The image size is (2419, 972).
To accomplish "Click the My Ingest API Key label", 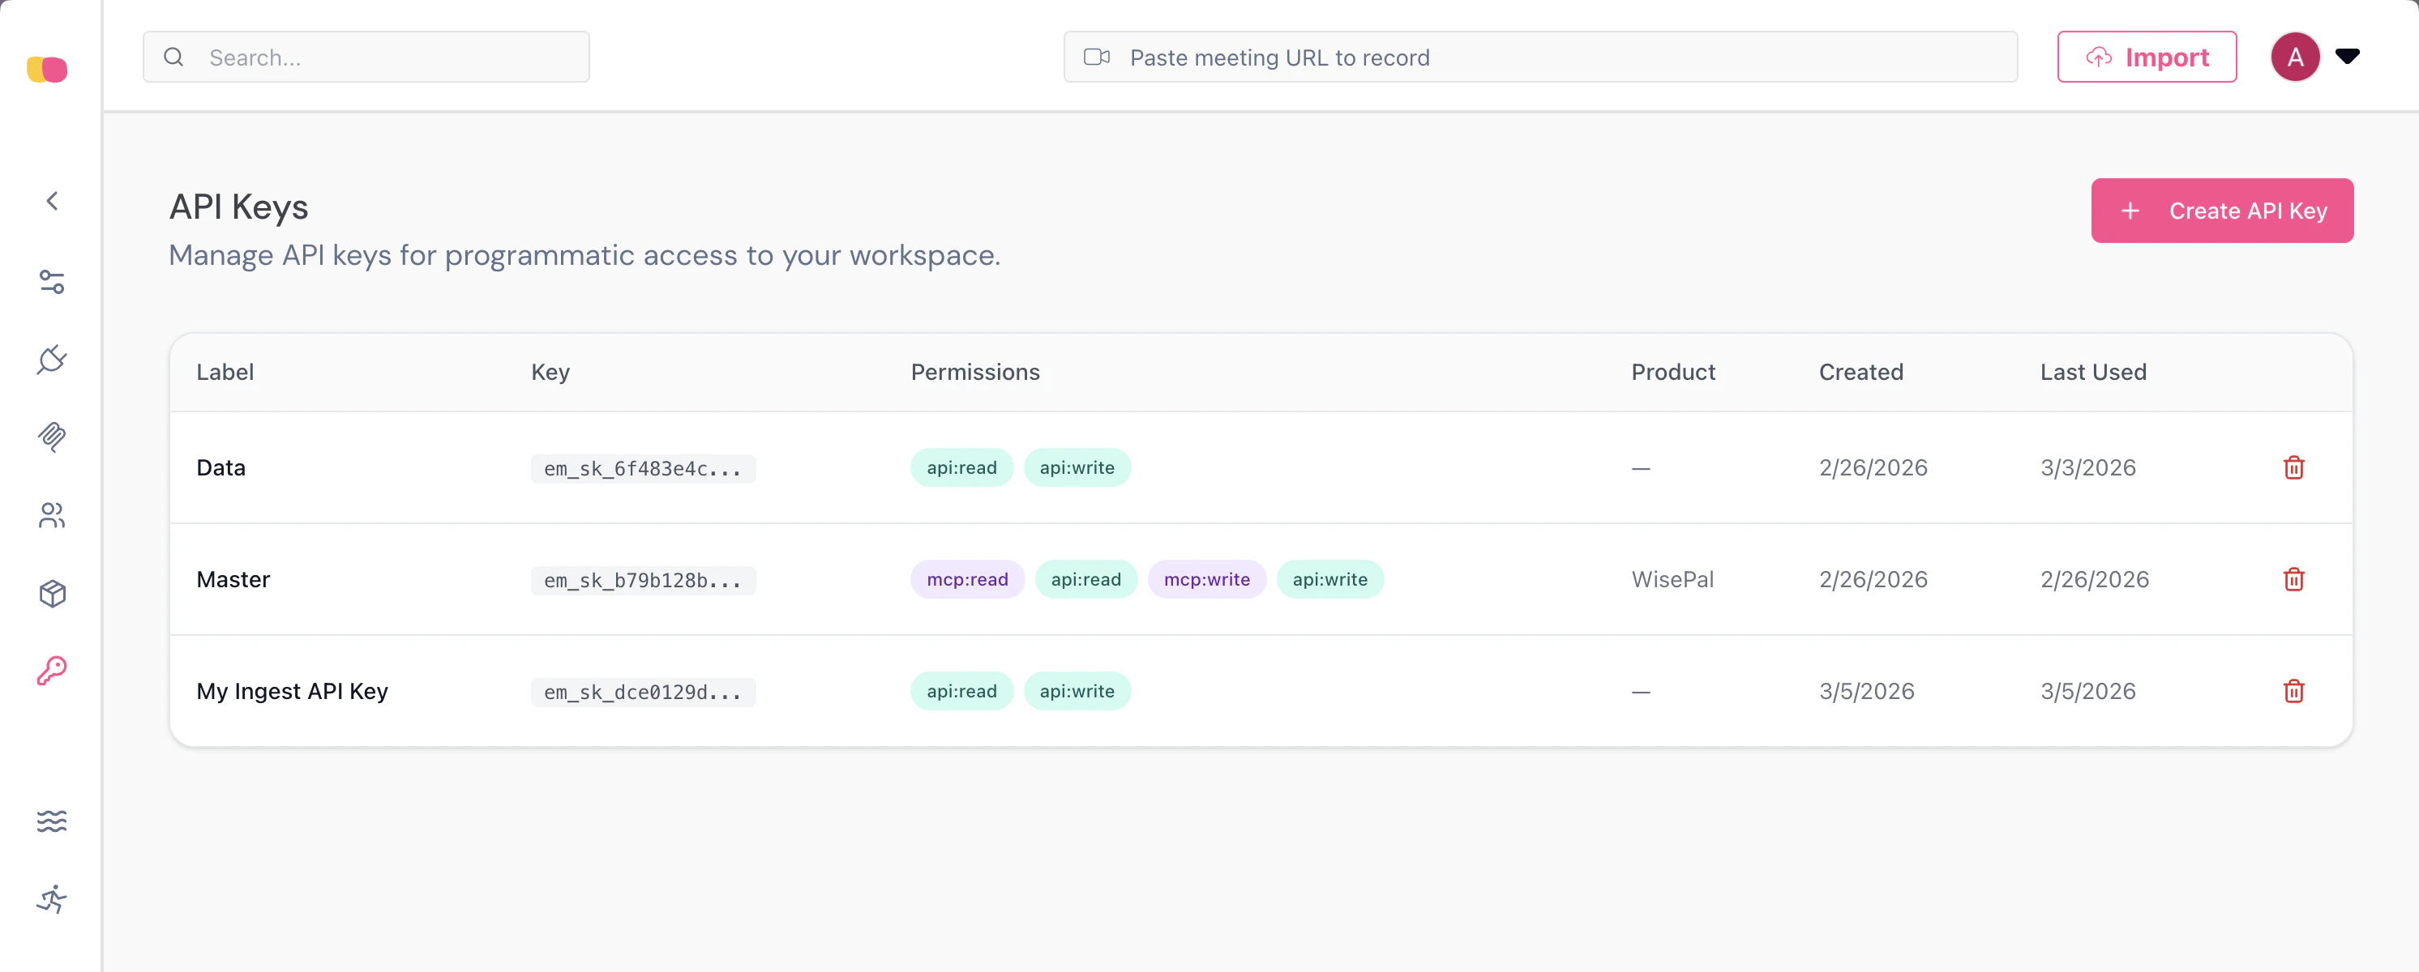I will [292, 692].
